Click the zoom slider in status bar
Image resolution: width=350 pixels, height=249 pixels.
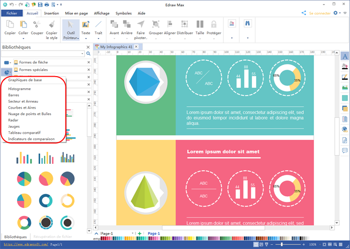(282, 244)
